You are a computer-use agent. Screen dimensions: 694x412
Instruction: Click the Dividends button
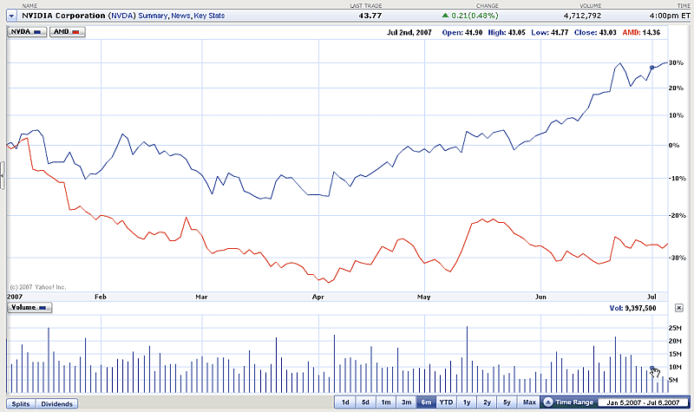click(x=56, y=404)
